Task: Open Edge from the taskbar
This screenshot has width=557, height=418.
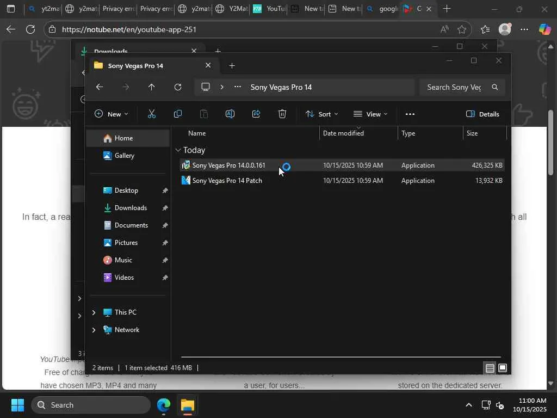Action: coord(163,405)
